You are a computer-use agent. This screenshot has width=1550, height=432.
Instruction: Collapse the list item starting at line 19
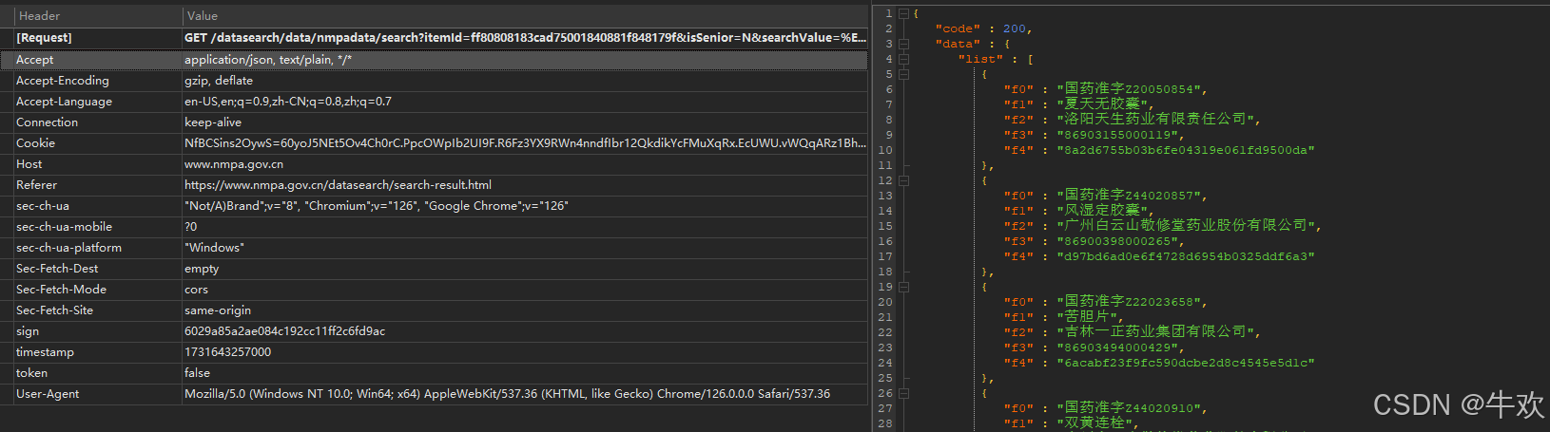[903, 287]
